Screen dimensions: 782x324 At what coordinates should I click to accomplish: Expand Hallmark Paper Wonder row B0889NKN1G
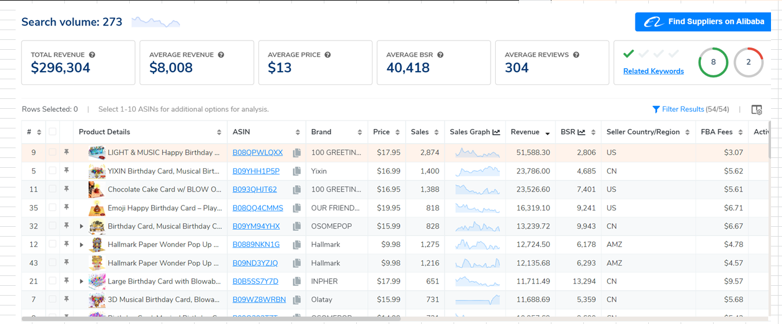point(82,245)
